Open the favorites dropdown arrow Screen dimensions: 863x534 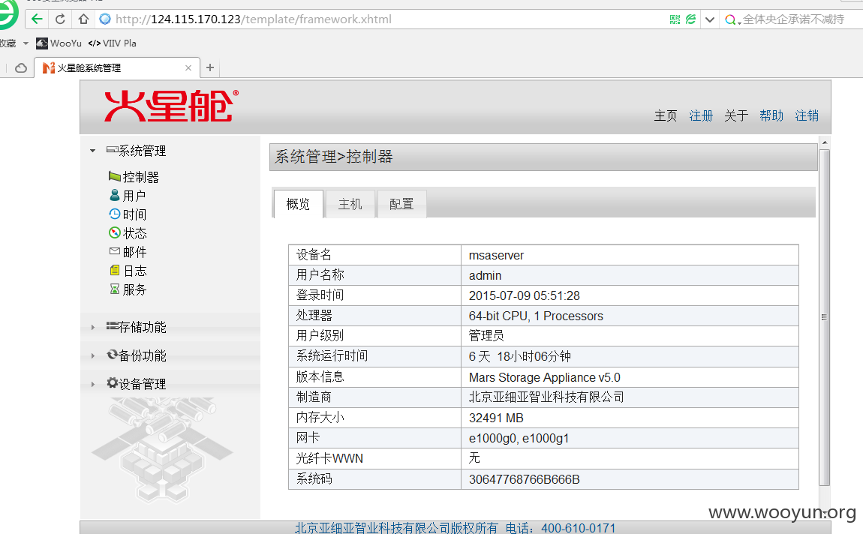26,43
